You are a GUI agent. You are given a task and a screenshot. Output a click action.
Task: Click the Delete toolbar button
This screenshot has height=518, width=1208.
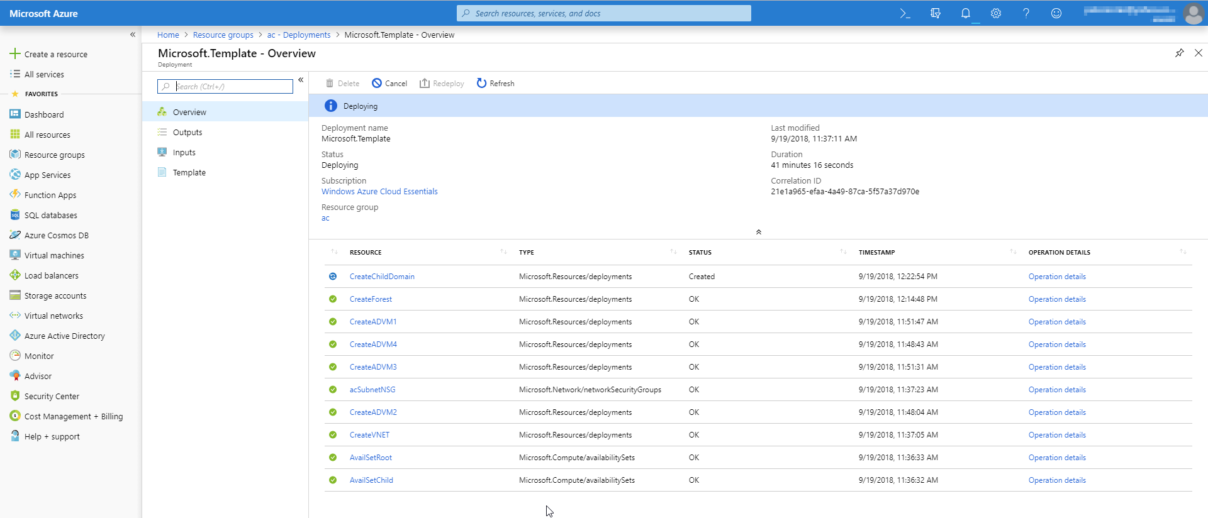coord(342,83)
